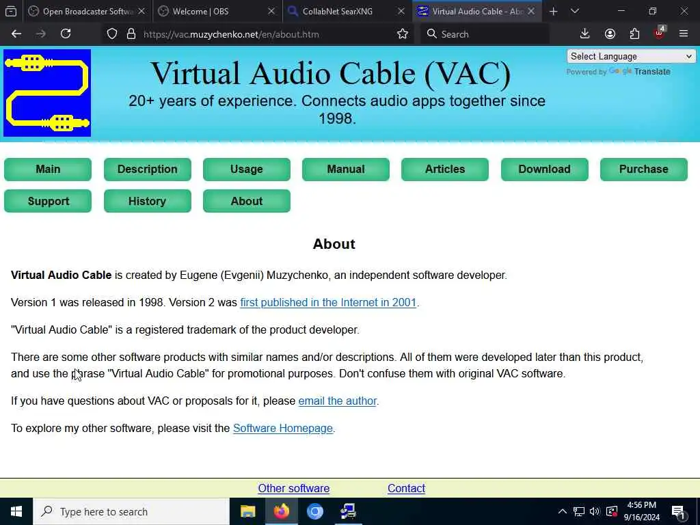Open the taskbar clock and date
This screenshot has width=700, height=525.
[641, 511]
